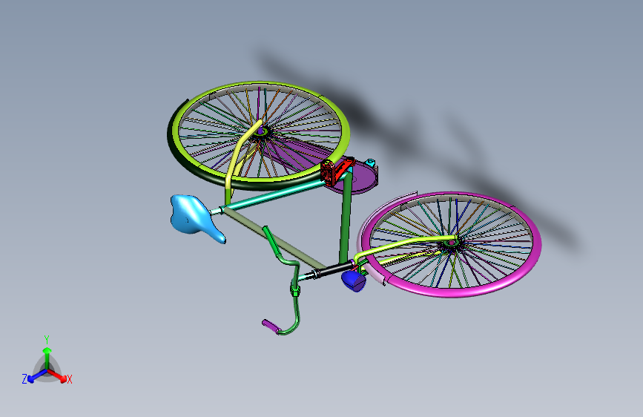Select the rear wheel hub
Image resolution: width=643 pixels, height=417 pixels.
click(x=261, y=131)
